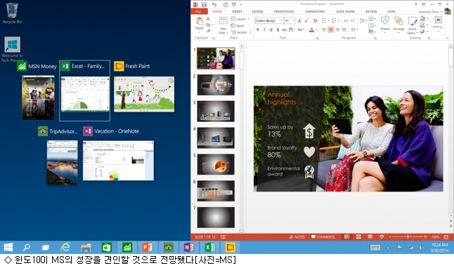The width and height of the screenshot is (454, 268).
Task: Open the TRANSITIONS tab
Action: tap(284, 11)
